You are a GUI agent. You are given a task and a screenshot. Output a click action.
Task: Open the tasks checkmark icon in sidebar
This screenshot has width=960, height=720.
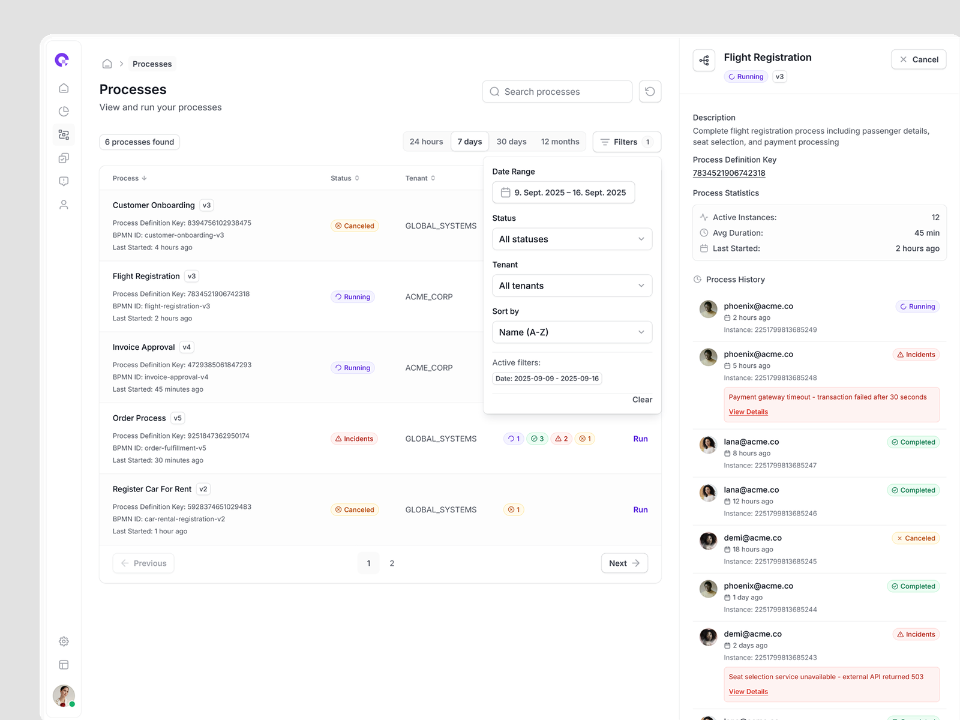(64, 158)
